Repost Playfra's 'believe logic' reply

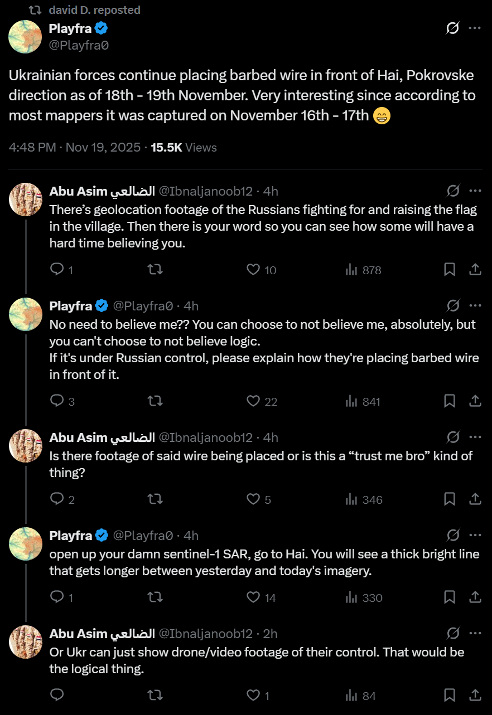155,401
